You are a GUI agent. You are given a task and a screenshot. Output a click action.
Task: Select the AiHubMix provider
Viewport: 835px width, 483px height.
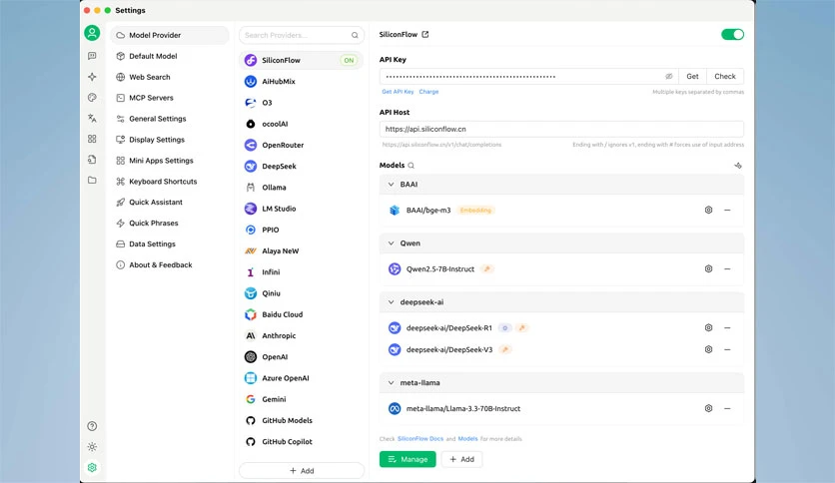click(302, 82)
